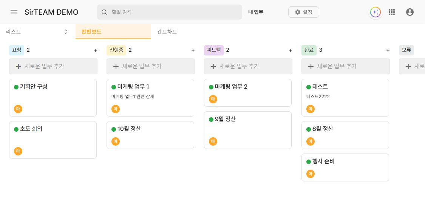
Task: Click assignee avatar on 초도 회의 card
Action: pyautogui.click(x=18, y=151)
